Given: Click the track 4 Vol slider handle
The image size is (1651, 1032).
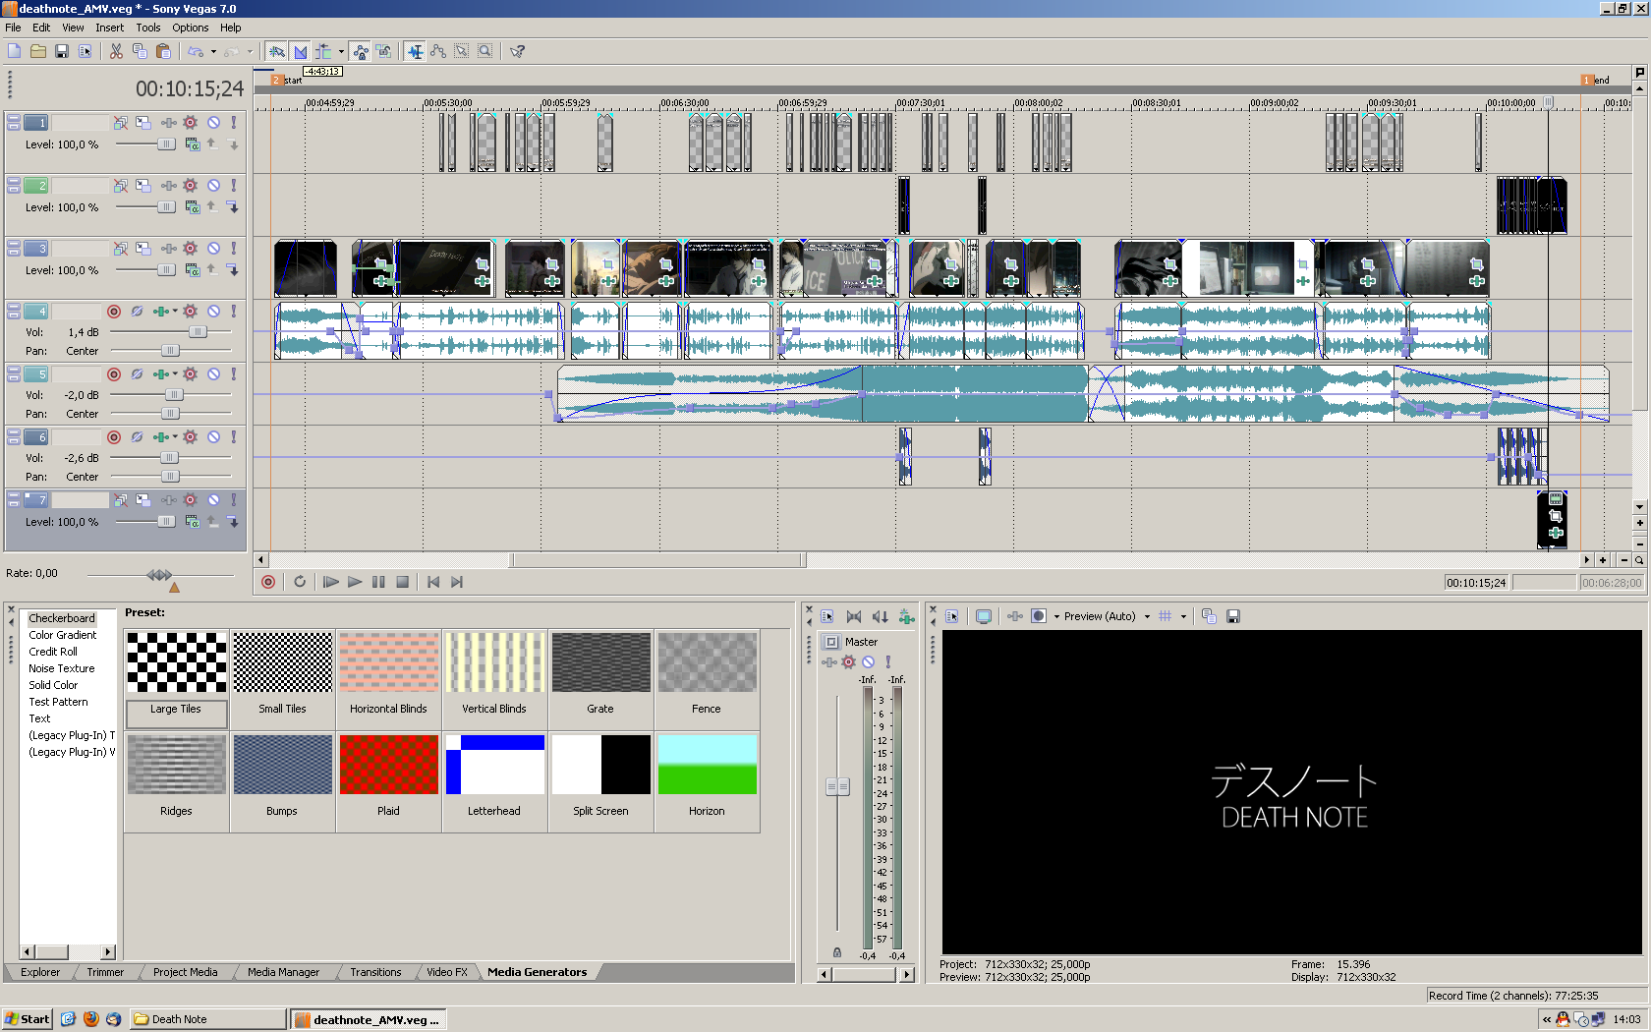Looking at the screenshot, I should click(x=199, y=332).
